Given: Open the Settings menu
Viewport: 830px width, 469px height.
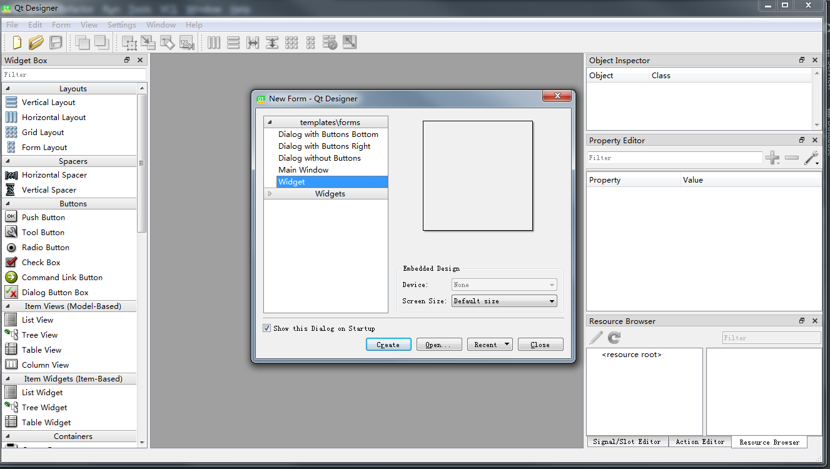Looking at the screenshot, I should [x=122, y=25].
